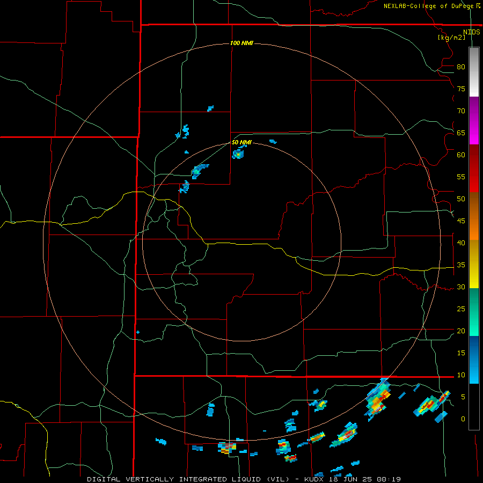Click the NEXLAB-College of DuPage label

pyautogui.click(x=428, y=6)
